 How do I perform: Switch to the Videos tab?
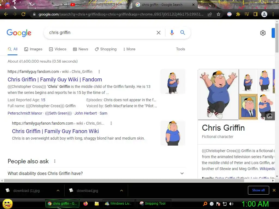point(58,49)
